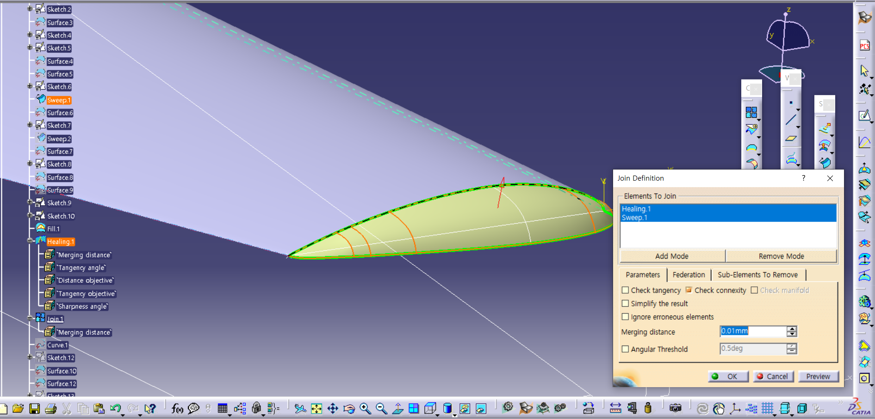Click the PCS icon in right toolbar

(864, 45)
